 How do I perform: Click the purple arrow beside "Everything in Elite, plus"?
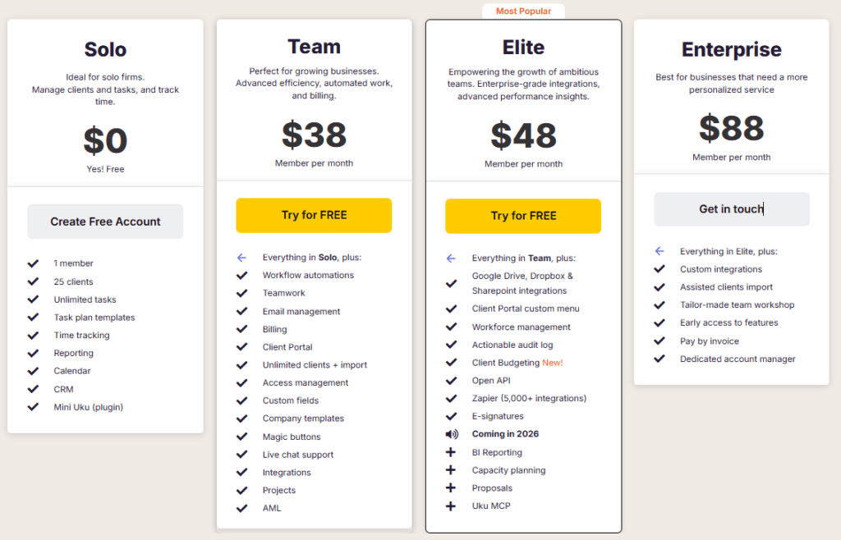coord(659,251)
